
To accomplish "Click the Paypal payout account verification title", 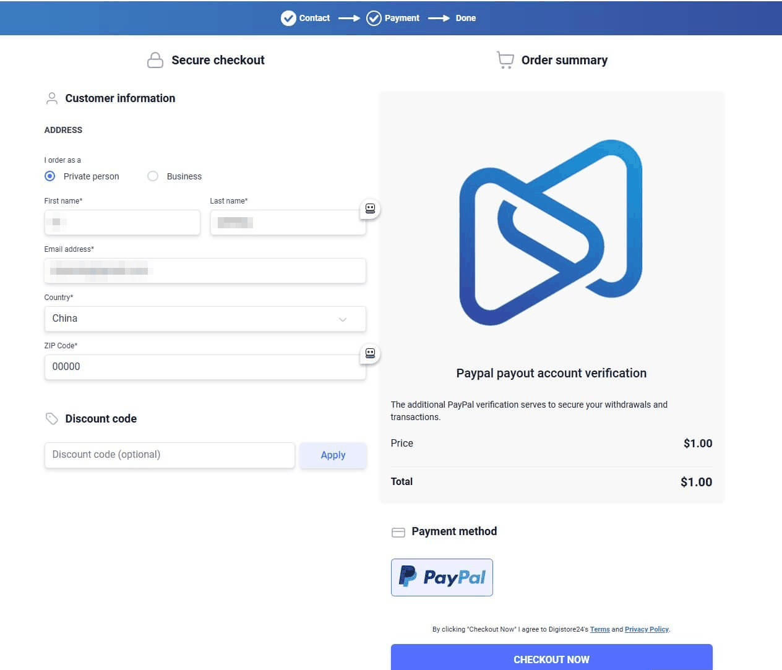I will [x=551, y=373].
